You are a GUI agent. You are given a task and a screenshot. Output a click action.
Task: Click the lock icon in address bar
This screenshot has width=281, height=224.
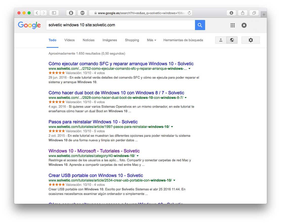tap(96, 13)
